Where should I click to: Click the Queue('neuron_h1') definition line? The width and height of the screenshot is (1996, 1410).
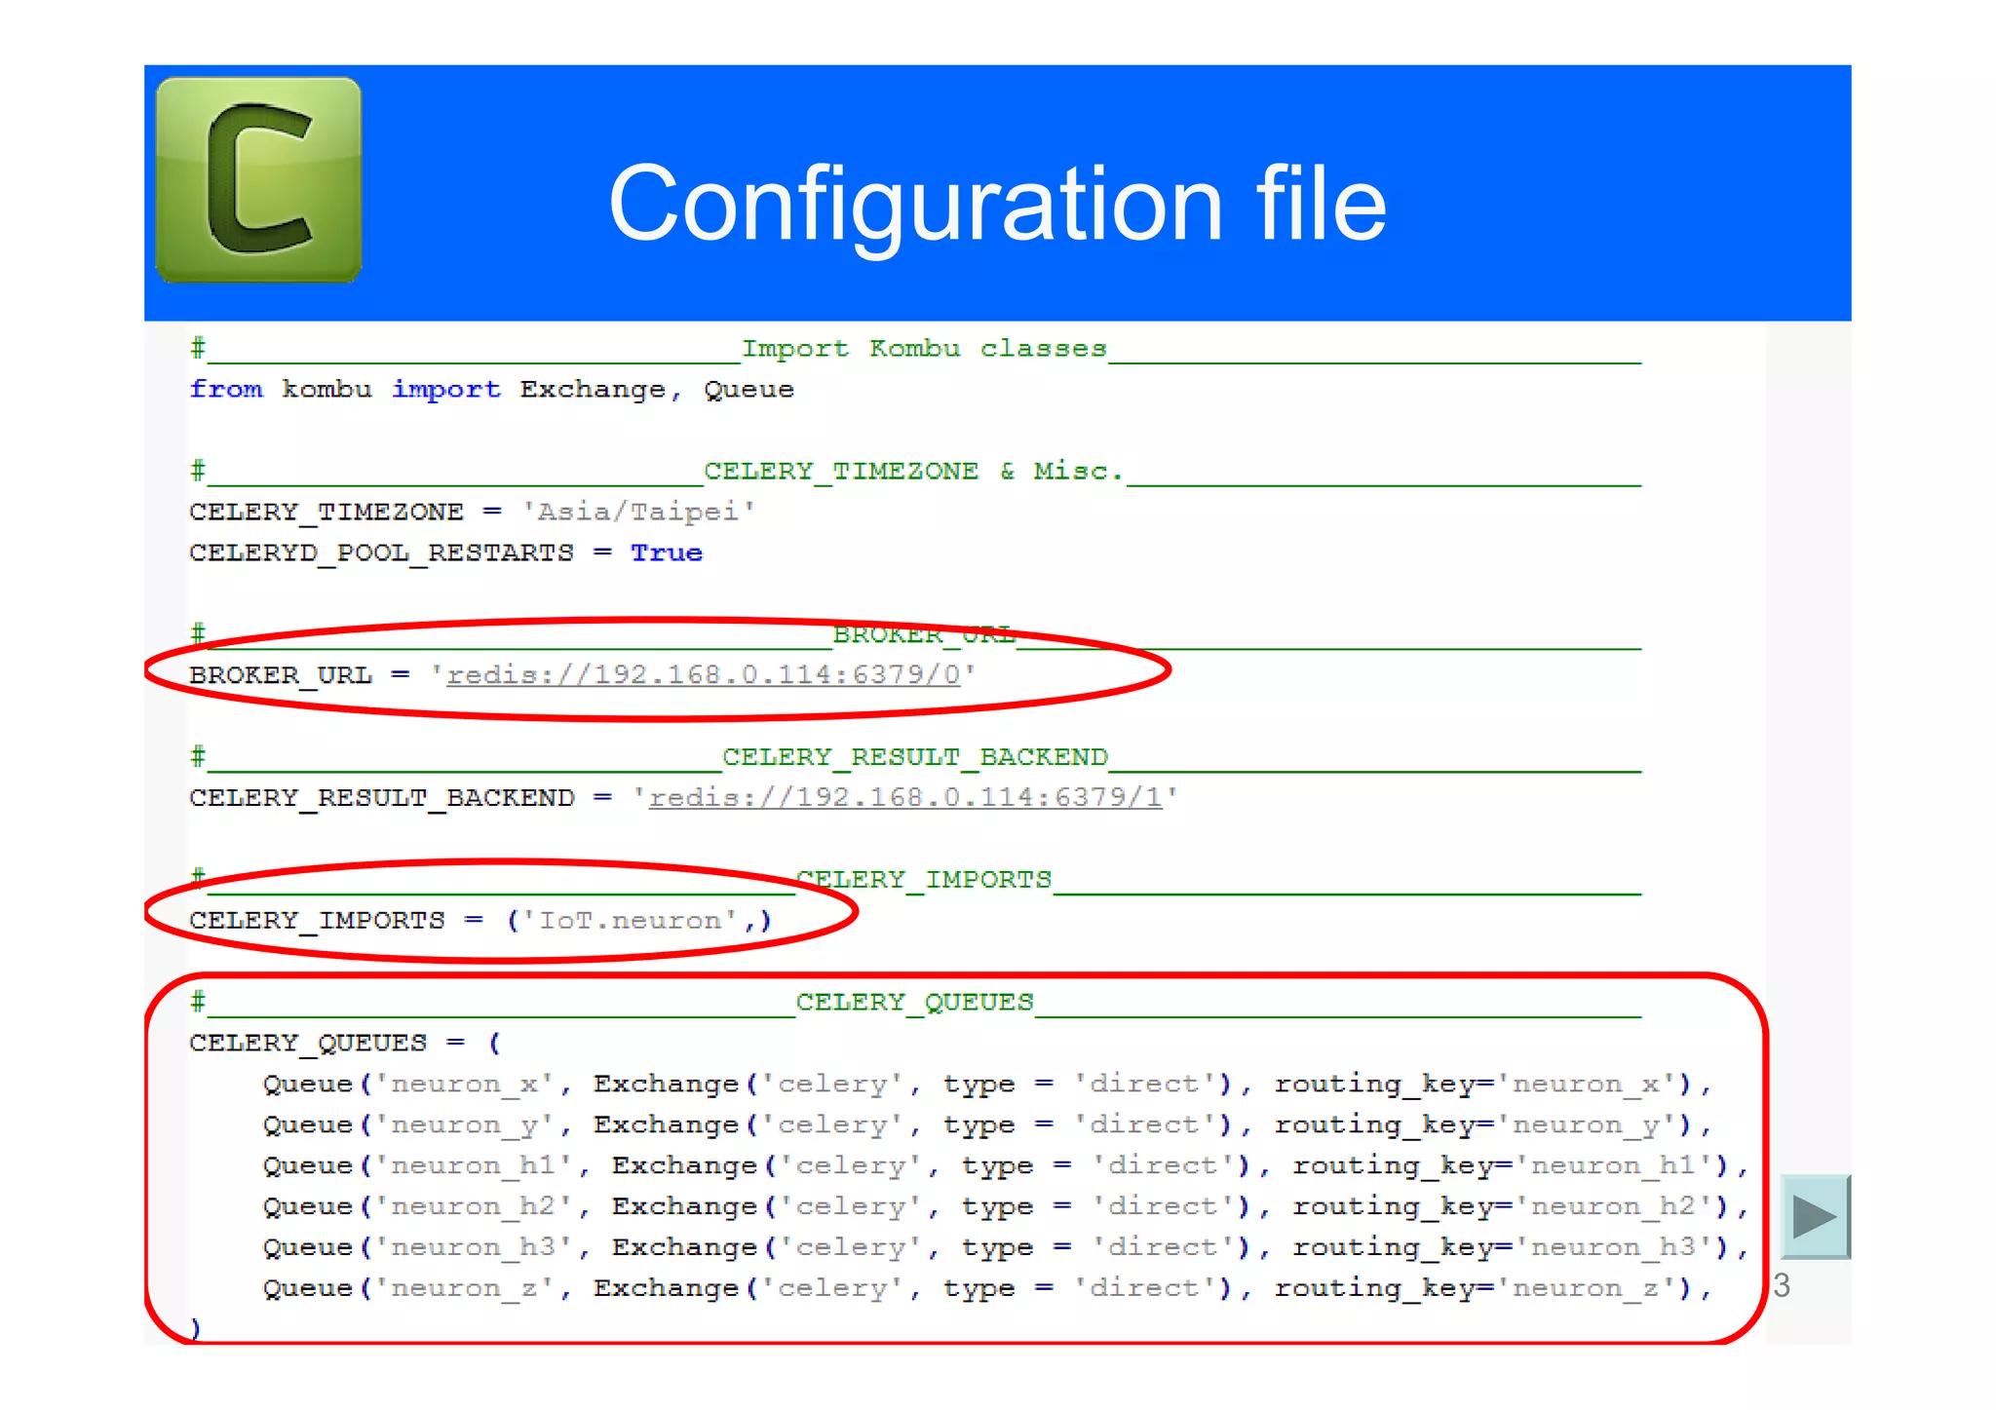[x=1006, y=1166]
